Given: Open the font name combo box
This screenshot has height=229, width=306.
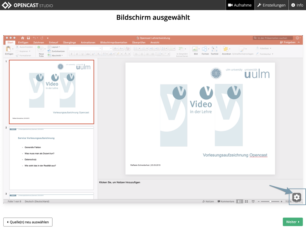Looking at the screenshot, I should click(x=85, y=48).
